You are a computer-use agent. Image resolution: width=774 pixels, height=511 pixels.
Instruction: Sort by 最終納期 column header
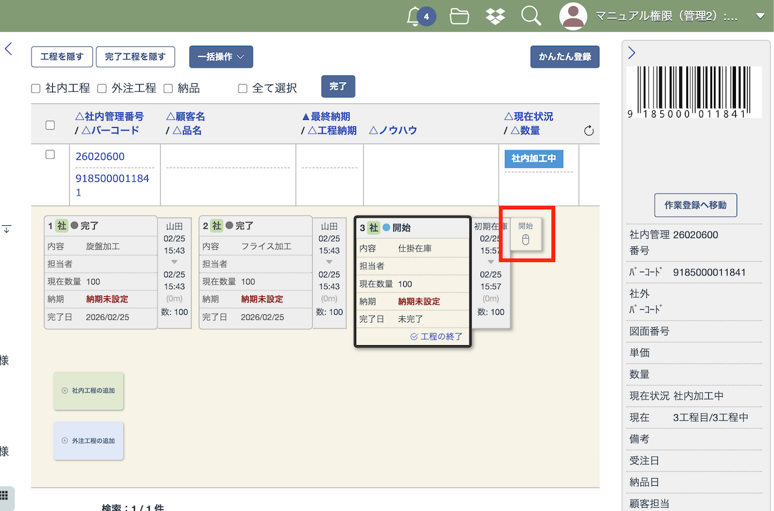point(326,117)
